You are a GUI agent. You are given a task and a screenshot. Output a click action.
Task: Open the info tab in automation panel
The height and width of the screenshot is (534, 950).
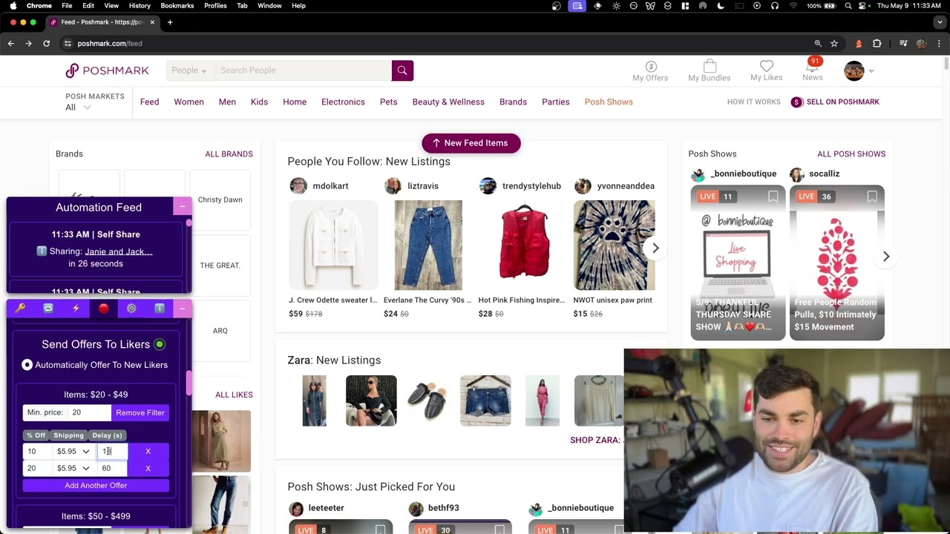(160, 309)
